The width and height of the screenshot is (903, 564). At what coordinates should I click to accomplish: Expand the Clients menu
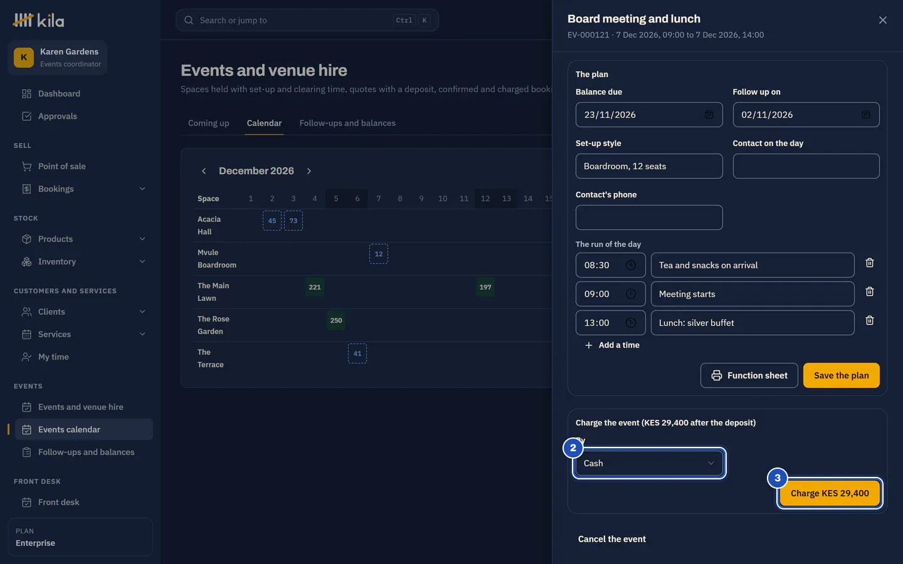point(84,311)
